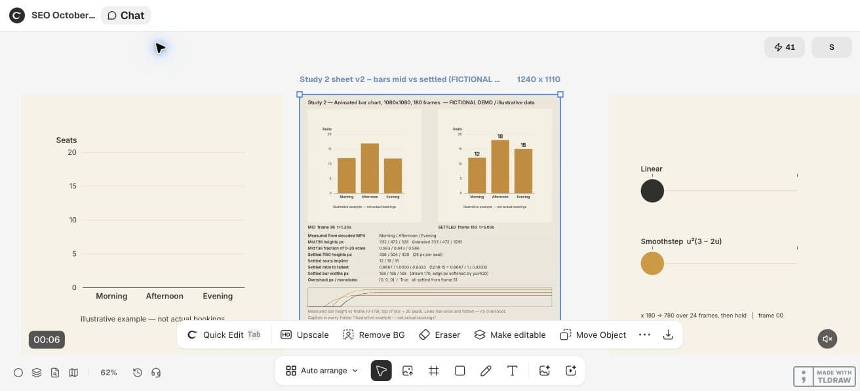The height and width of the screenshot is (391, 860).
Task: Grab the top-right selection handle
Action: (x=560, y=94)
